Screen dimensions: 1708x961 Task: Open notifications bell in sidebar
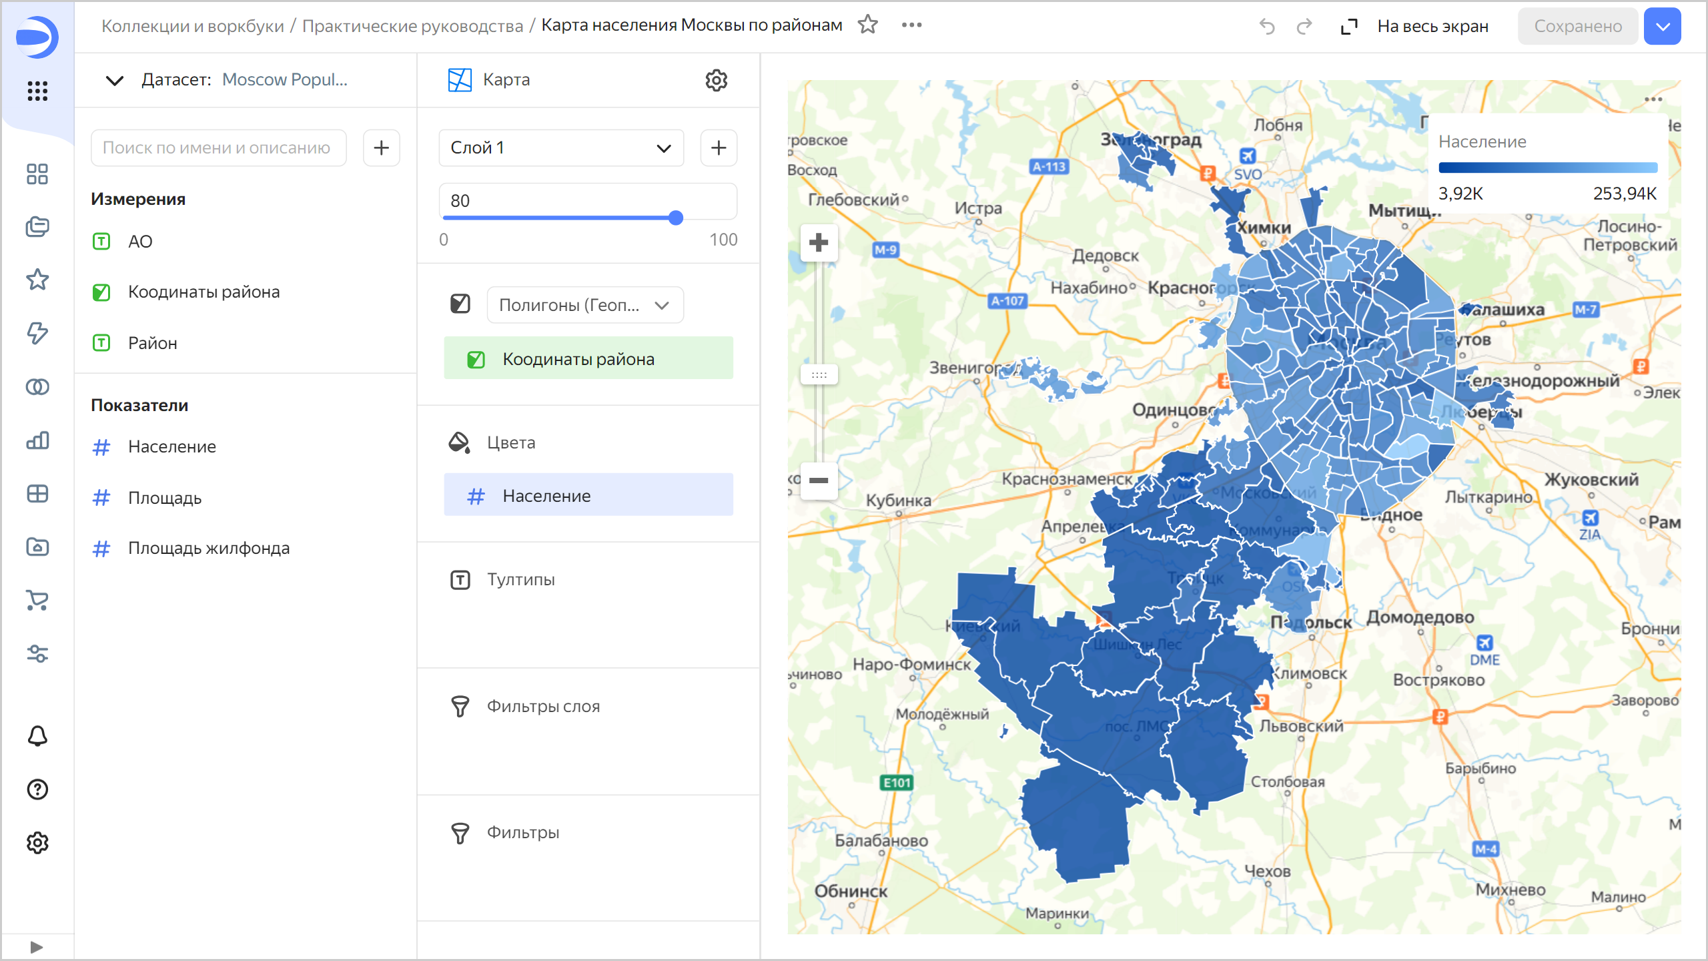[37, 736]
